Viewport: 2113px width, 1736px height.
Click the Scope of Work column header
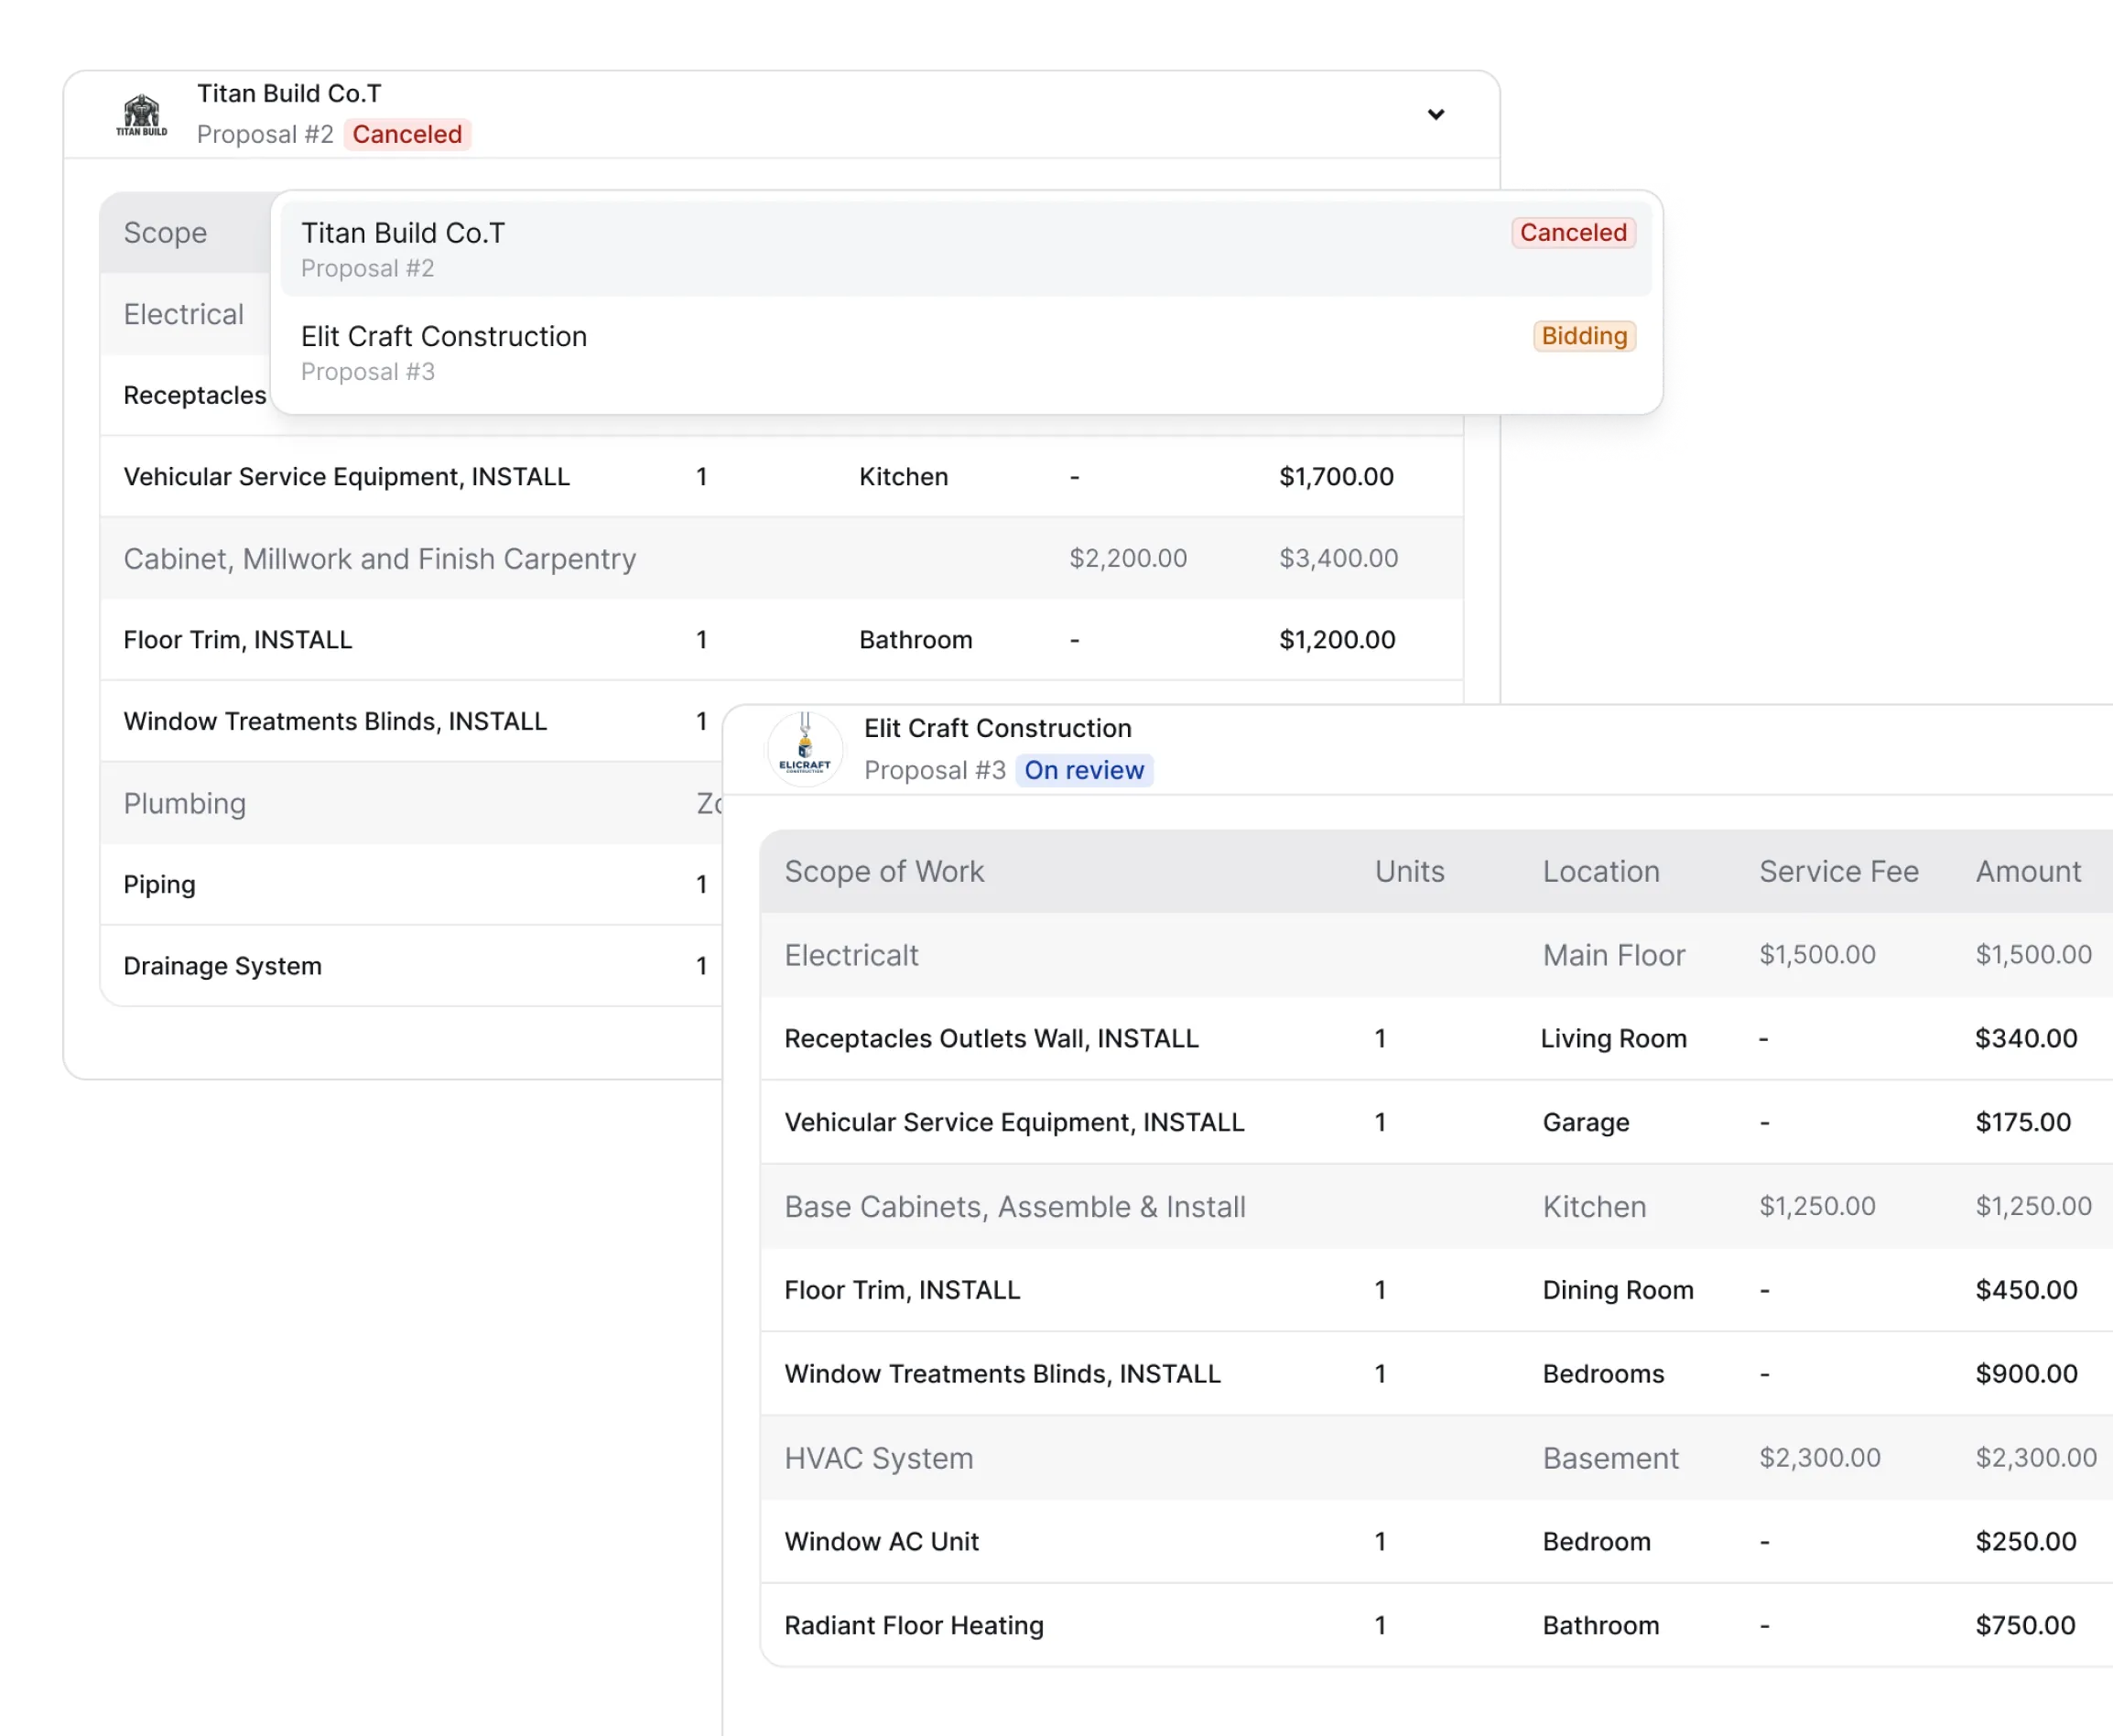point(884,871)
